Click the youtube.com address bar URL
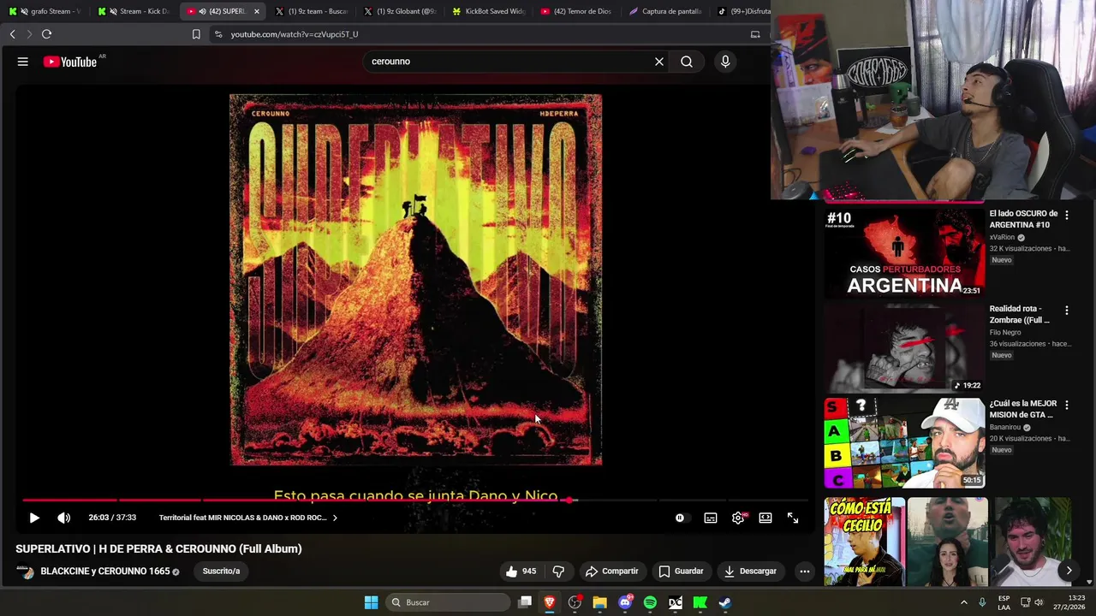This screenshot has width=1096, height=616. (x=295, y=34)
